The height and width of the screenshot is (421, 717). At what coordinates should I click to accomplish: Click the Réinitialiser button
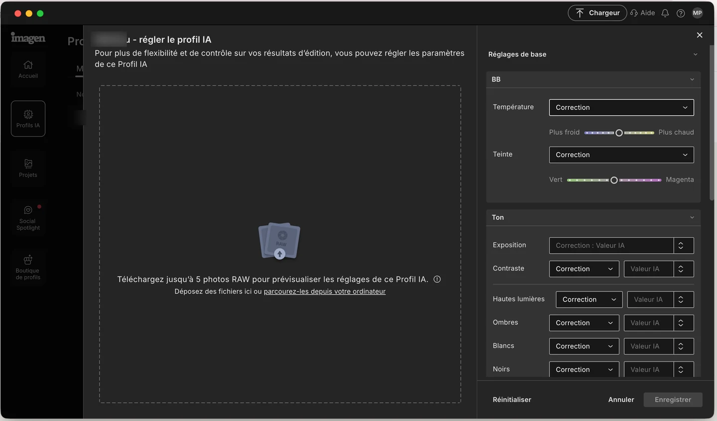pyautogui.click(x=512, y=400)
